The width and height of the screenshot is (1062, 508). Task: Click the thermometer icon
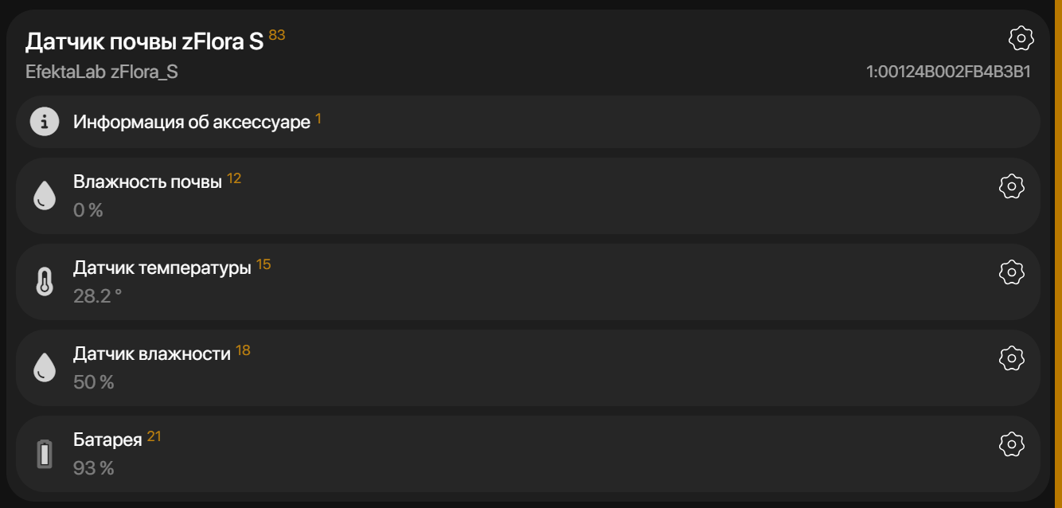(45, 282)
